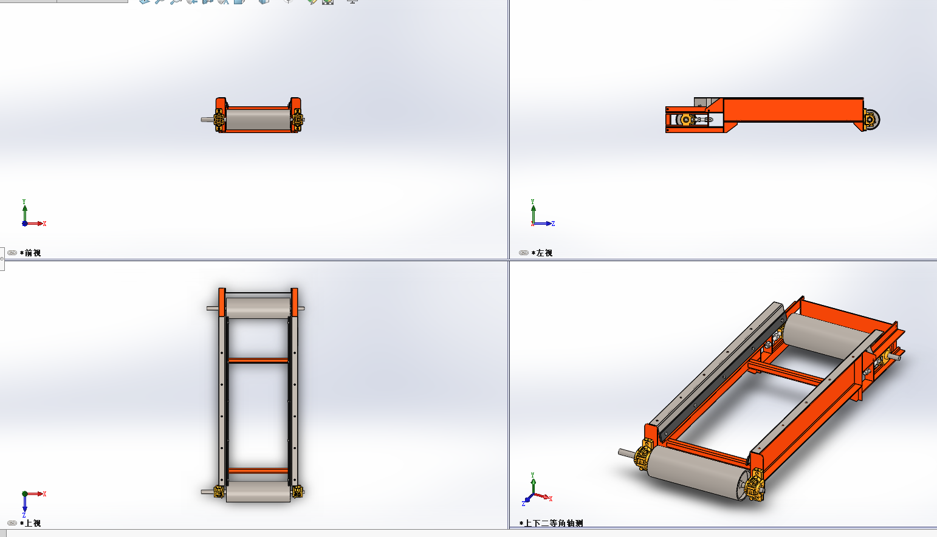Click the coordinate triad in the 前视 viewport
937x537 pixels.
tap(33, 213)
